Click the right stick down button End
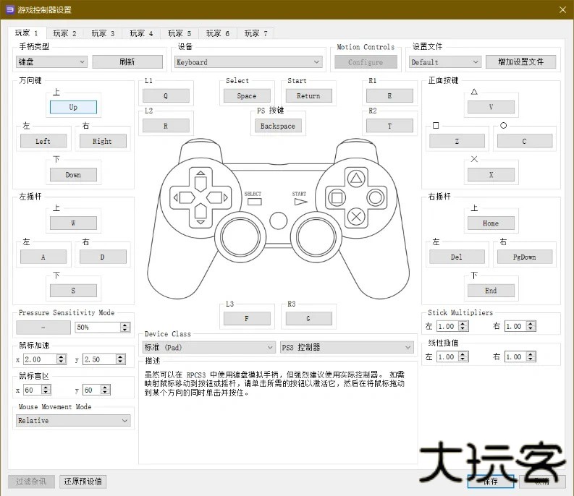574x496 pixels. (491, 291)
